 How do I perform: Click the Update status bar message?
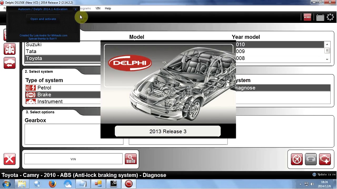(x=324, y=175)
